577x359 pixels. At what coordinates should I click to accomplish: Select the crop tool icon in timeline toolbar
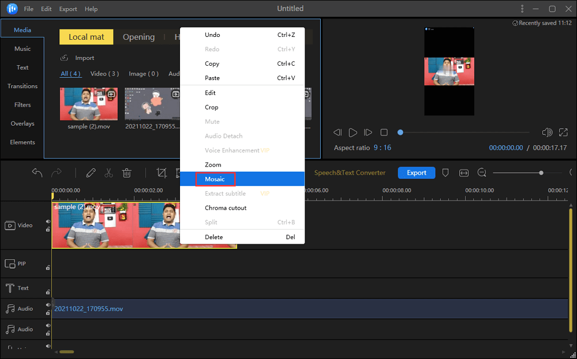pyautogui.click(x=162, y=173)
